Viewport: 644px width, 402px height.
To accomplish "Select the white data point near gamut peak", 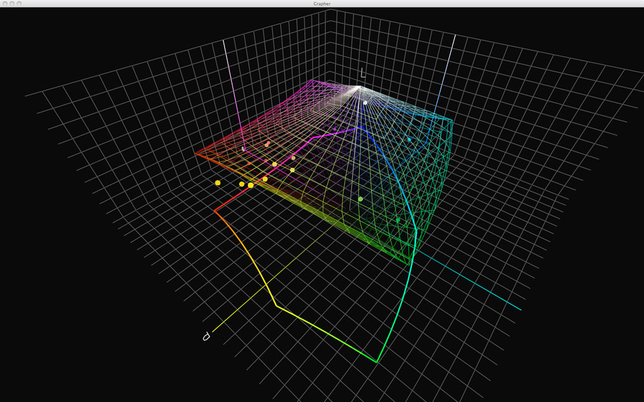I will point(365,102).
